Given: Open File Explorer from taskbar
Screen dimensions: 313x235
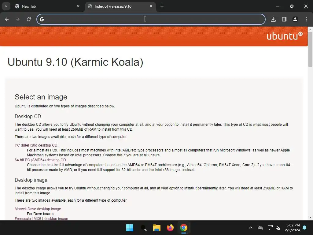Looking at the screenshot, I should pyautogui.click(x=157, y=228).
